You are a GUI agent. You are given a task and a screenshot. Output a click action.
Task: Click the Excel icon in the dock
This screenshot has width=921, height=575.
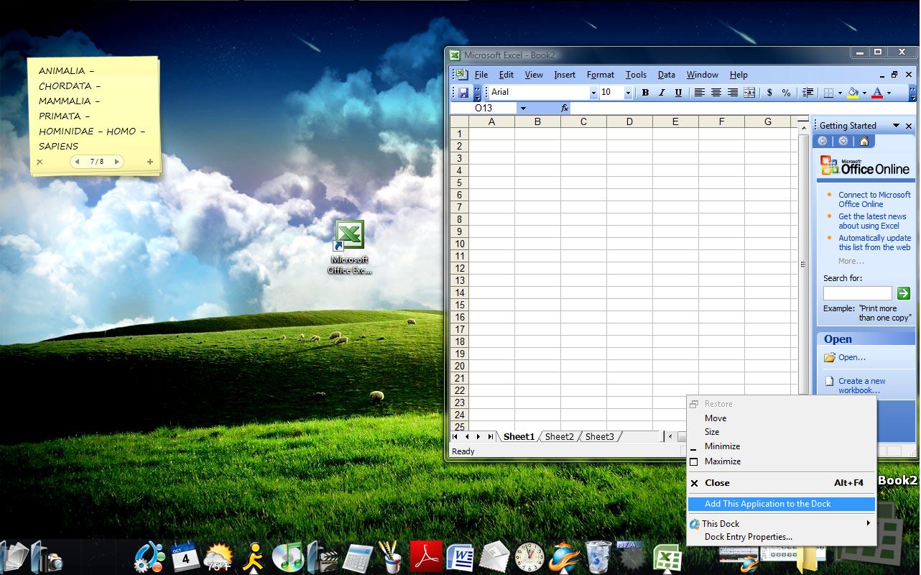click(667, 558)
